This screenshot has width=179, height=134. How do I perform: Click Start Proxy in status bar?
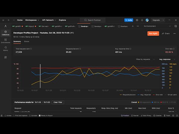pyautogui.click(x=146, y=115)
